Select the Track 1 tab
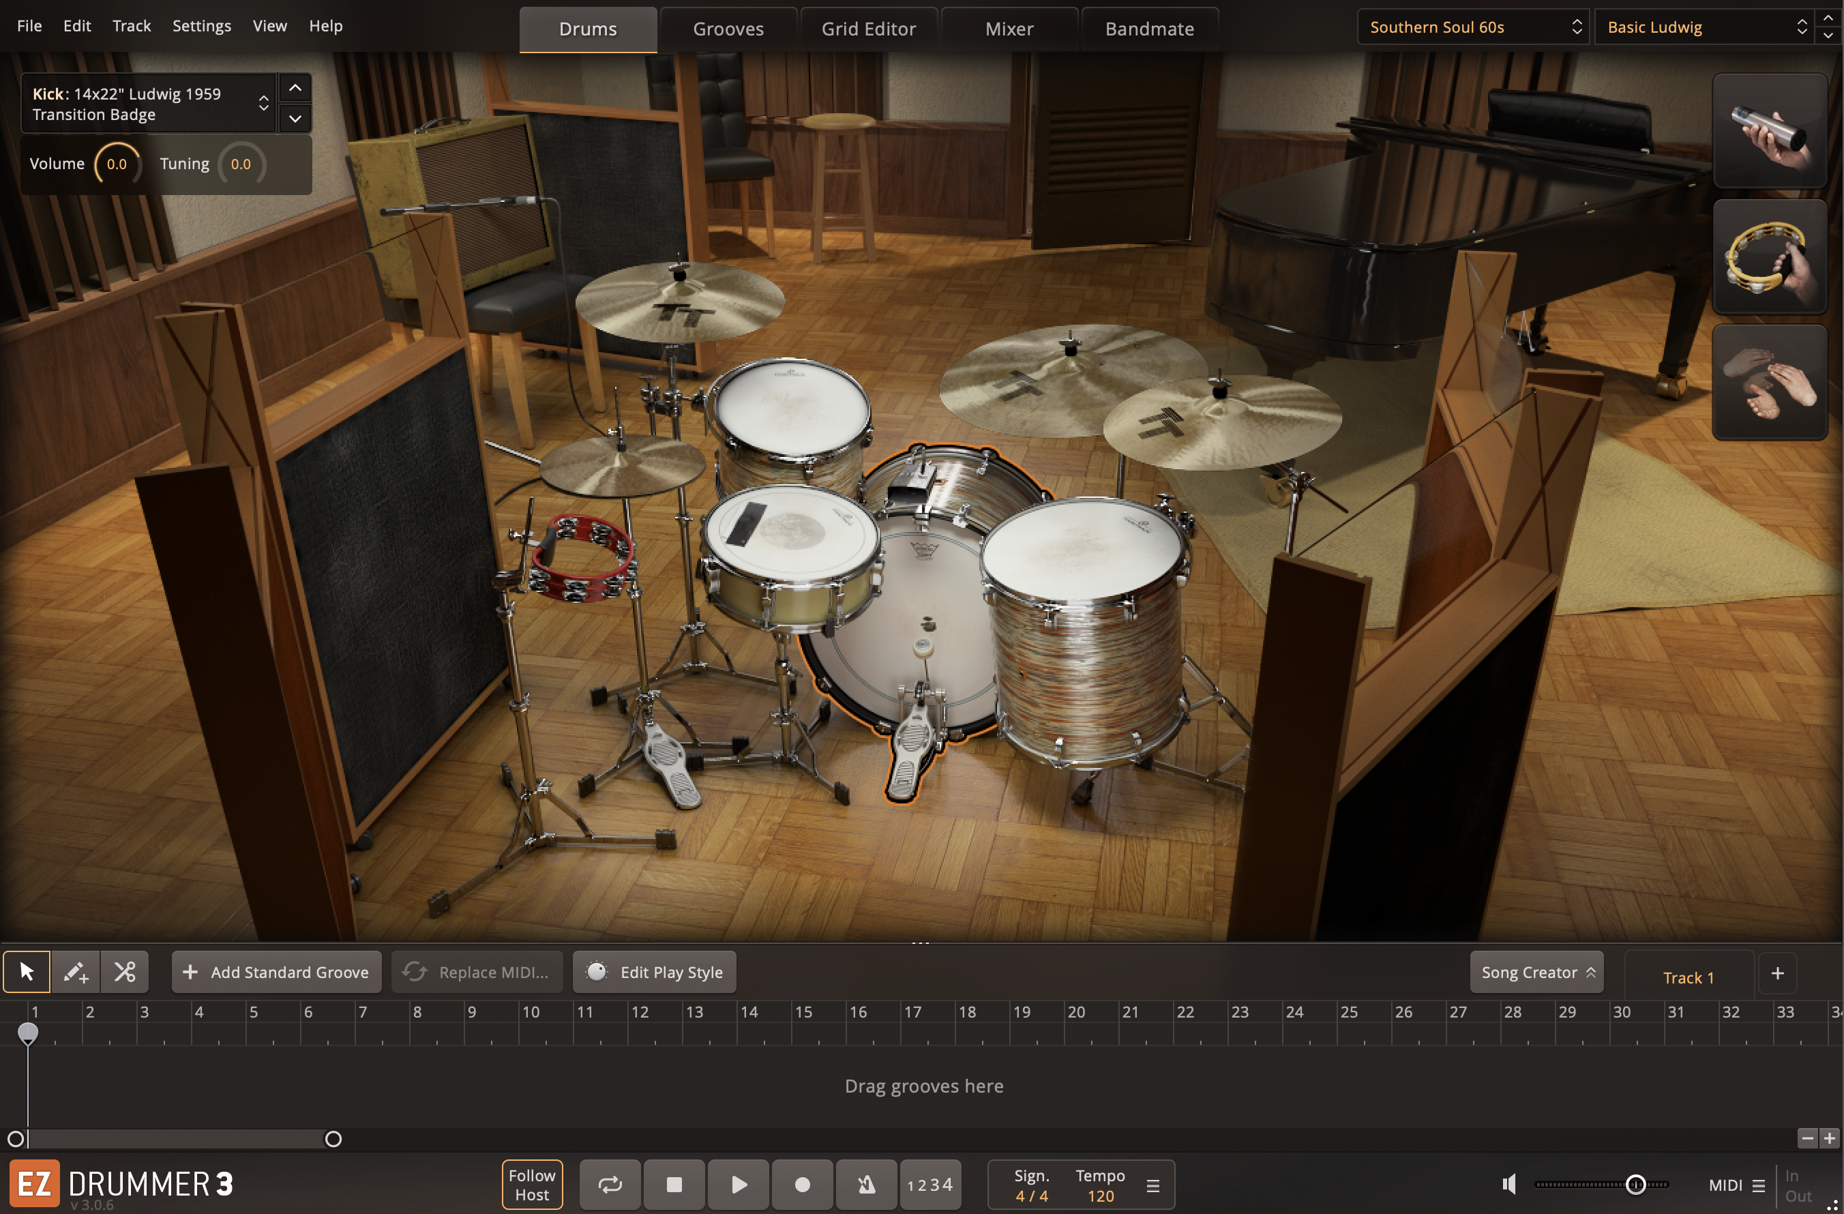Image resolution: width=1844 pixels, height=1214 pixels. pyautogui.click(x=1689, y=977)
